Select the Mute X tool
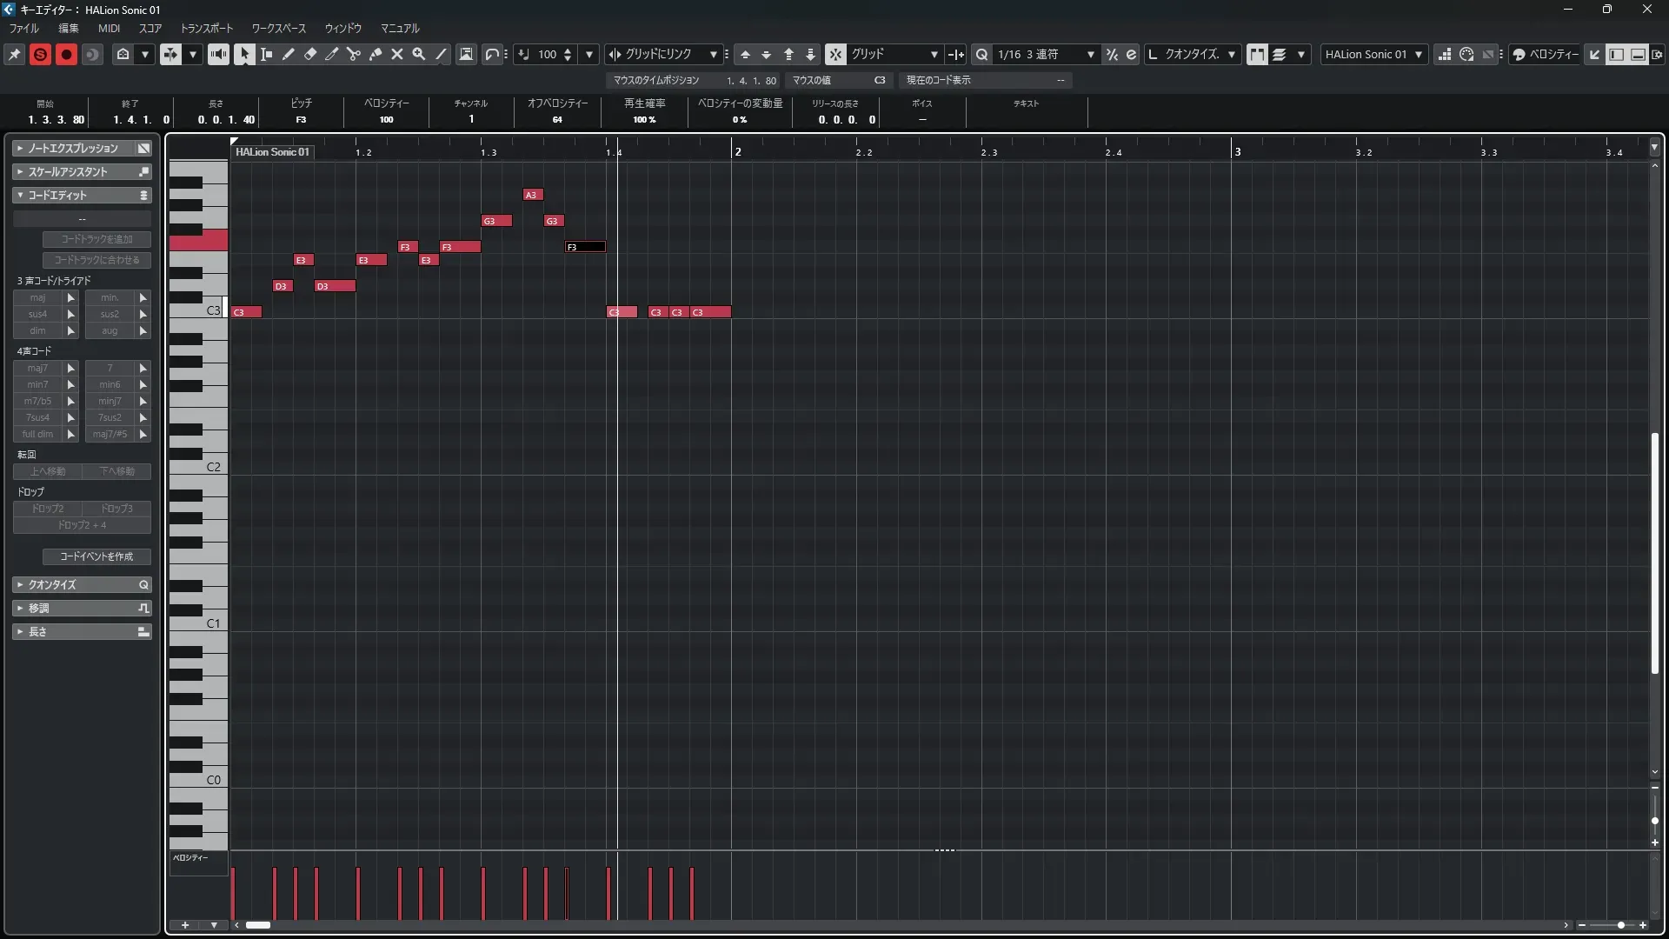The height and width of the screenshot is (939, 1669). click(397, 54)
